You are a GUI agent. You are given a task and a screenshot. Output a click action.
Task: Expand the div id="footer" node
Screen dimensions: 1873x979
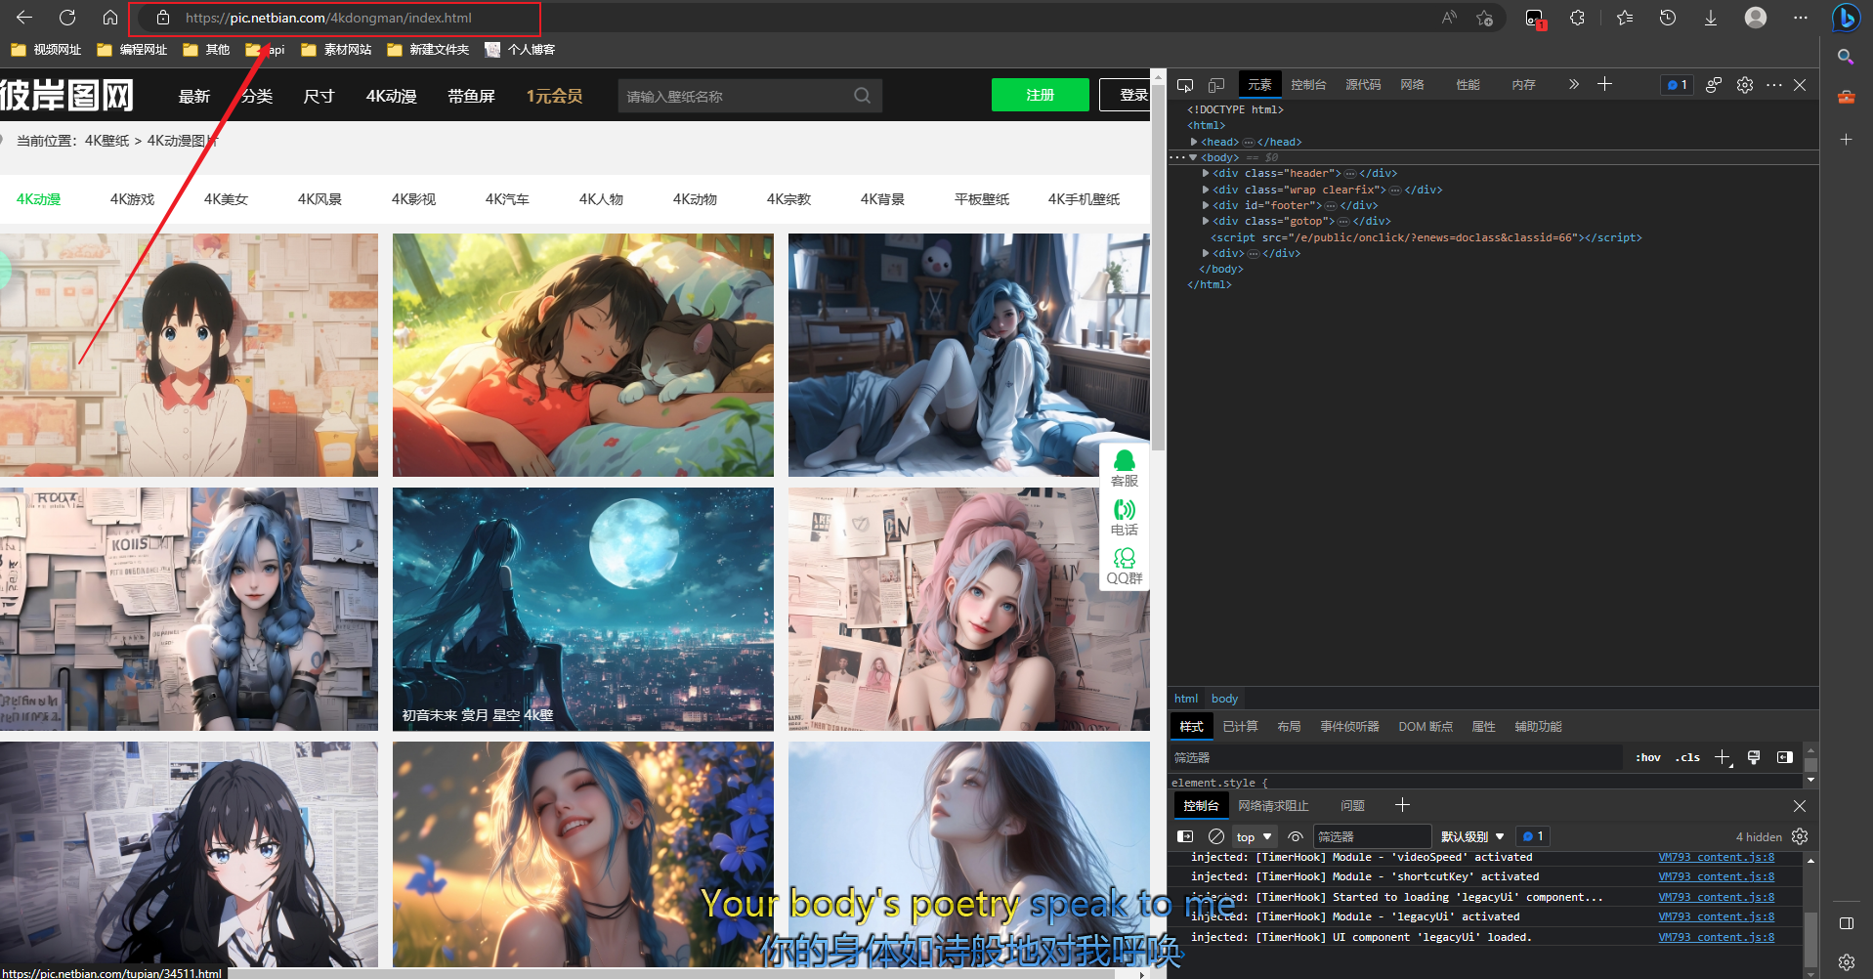click(x=1206, y=205)
